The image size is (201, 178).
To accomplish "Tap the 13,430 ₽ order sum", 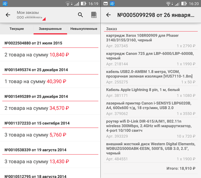I will pyautogui.click(x=59, y=161).
